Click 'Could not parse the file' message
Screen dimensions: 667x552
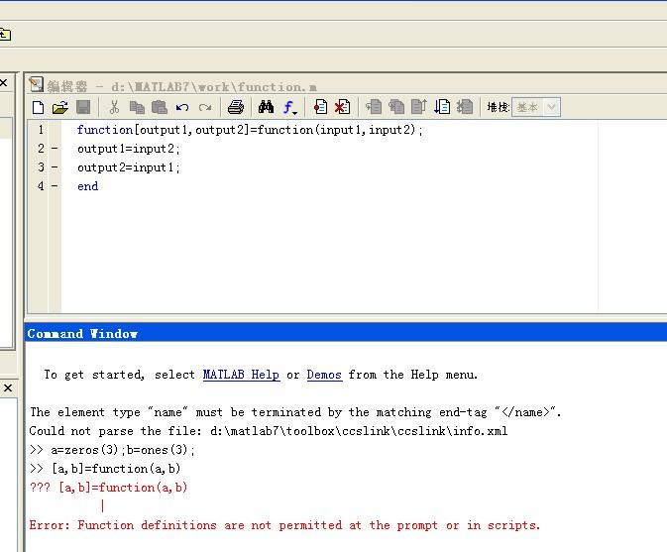[268, 431]
